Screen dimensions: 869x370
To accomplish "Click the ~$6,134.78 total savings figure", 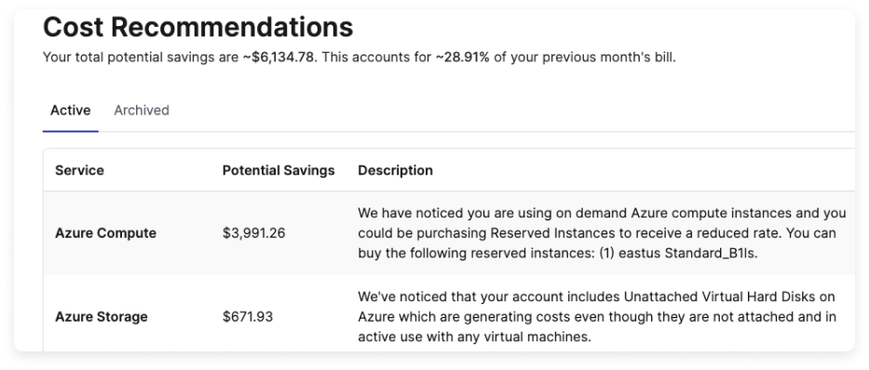I will tap(279, 58).
